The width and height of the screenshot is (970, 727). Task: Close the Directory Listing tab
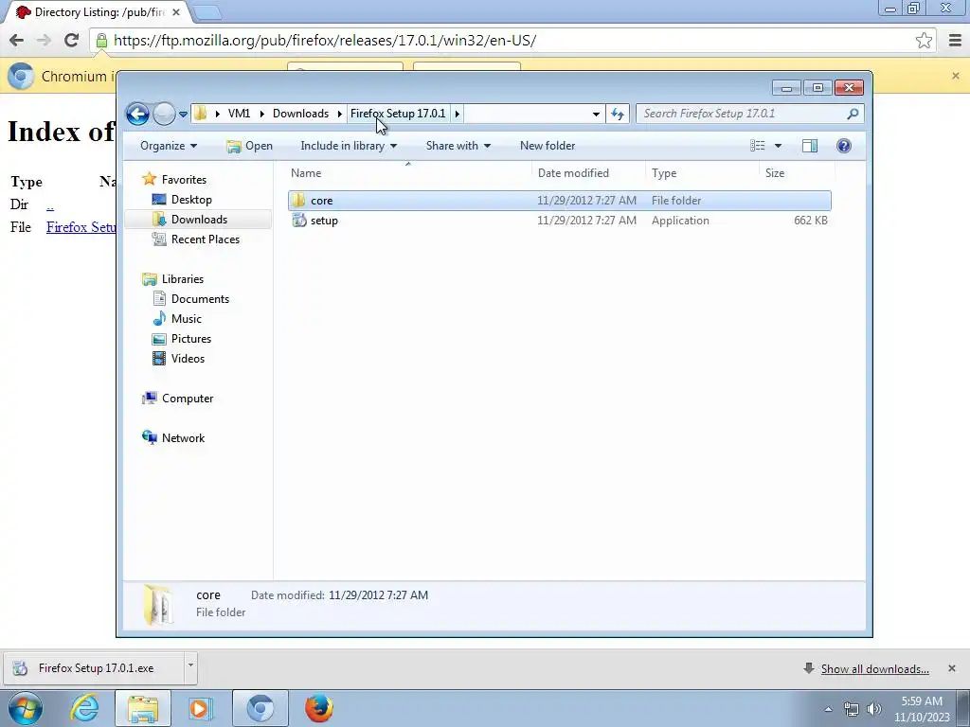point(176,12)
